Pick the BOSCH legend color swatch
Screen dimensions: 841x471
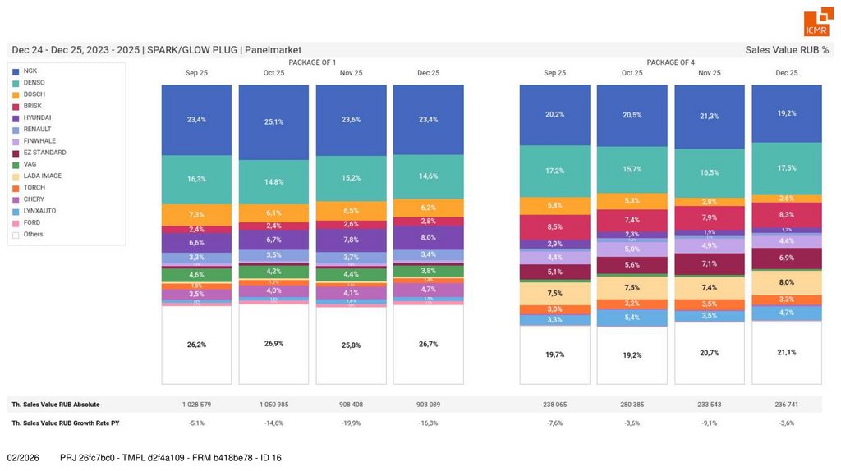pyautogui.click(x=16, y=94)
